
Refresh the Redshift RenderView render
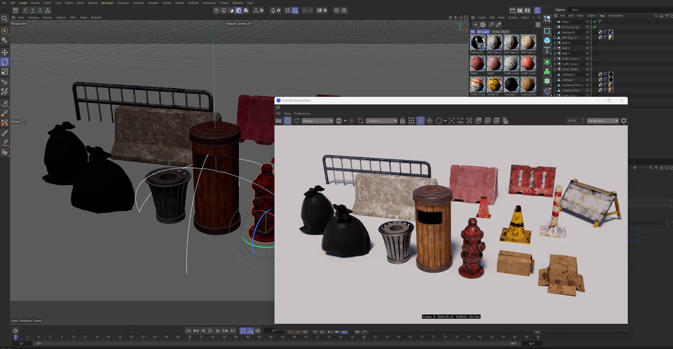pyautogui.click(x=297, y=121)
